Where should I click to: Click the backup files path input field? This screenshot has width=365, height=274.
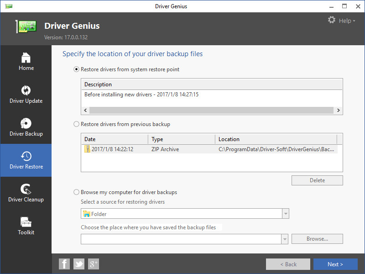pos(181,239)
